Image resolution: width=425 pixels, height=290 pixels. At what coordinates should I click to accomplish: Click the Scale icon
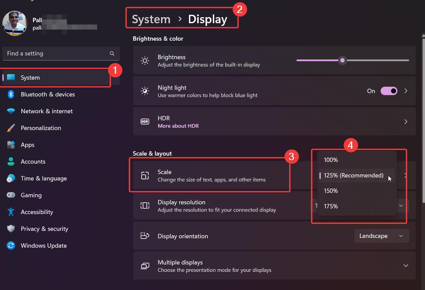pos(145,175)
